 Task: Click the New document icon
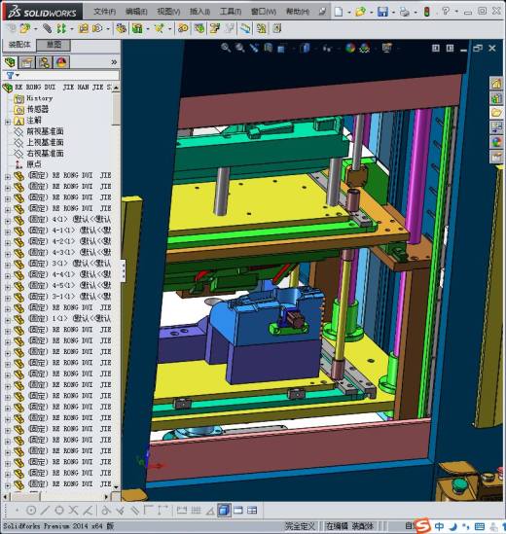pos(339,12)
